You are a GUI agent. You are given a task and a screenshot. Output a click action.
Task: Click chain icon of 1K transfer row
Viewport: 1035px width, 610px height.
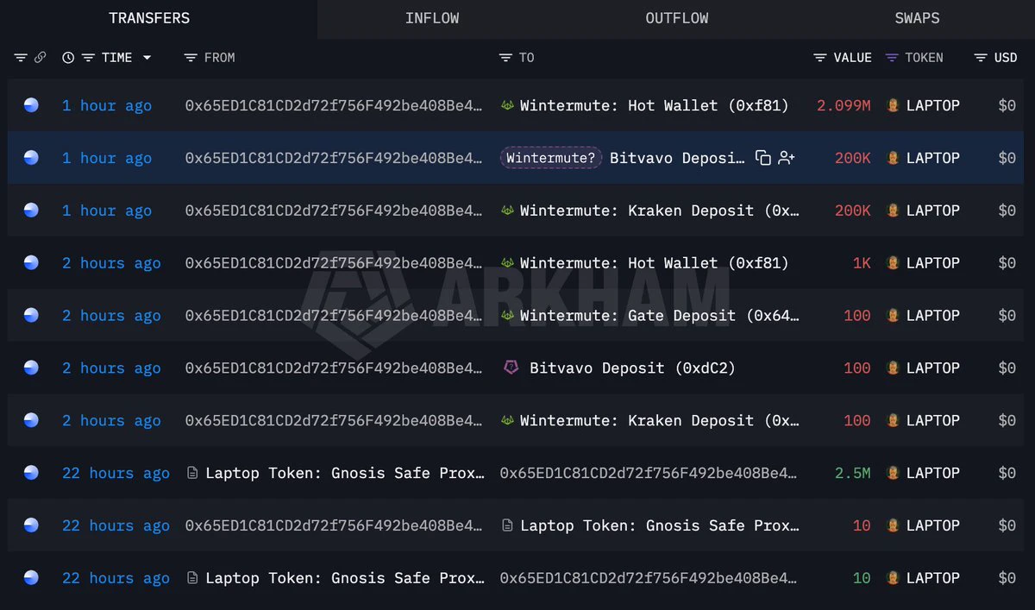(31, 263)
